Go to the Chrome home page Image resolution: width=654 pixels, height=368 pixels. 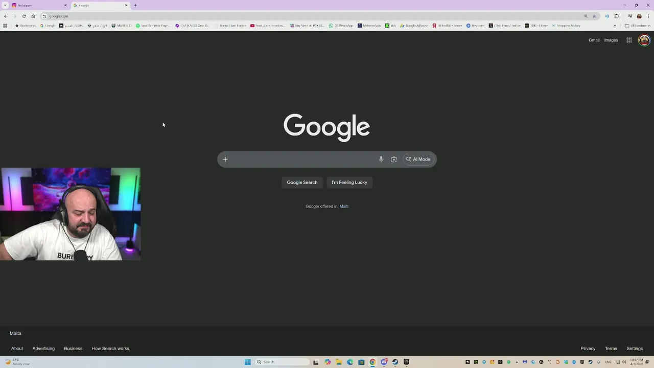tap(33, 16)
